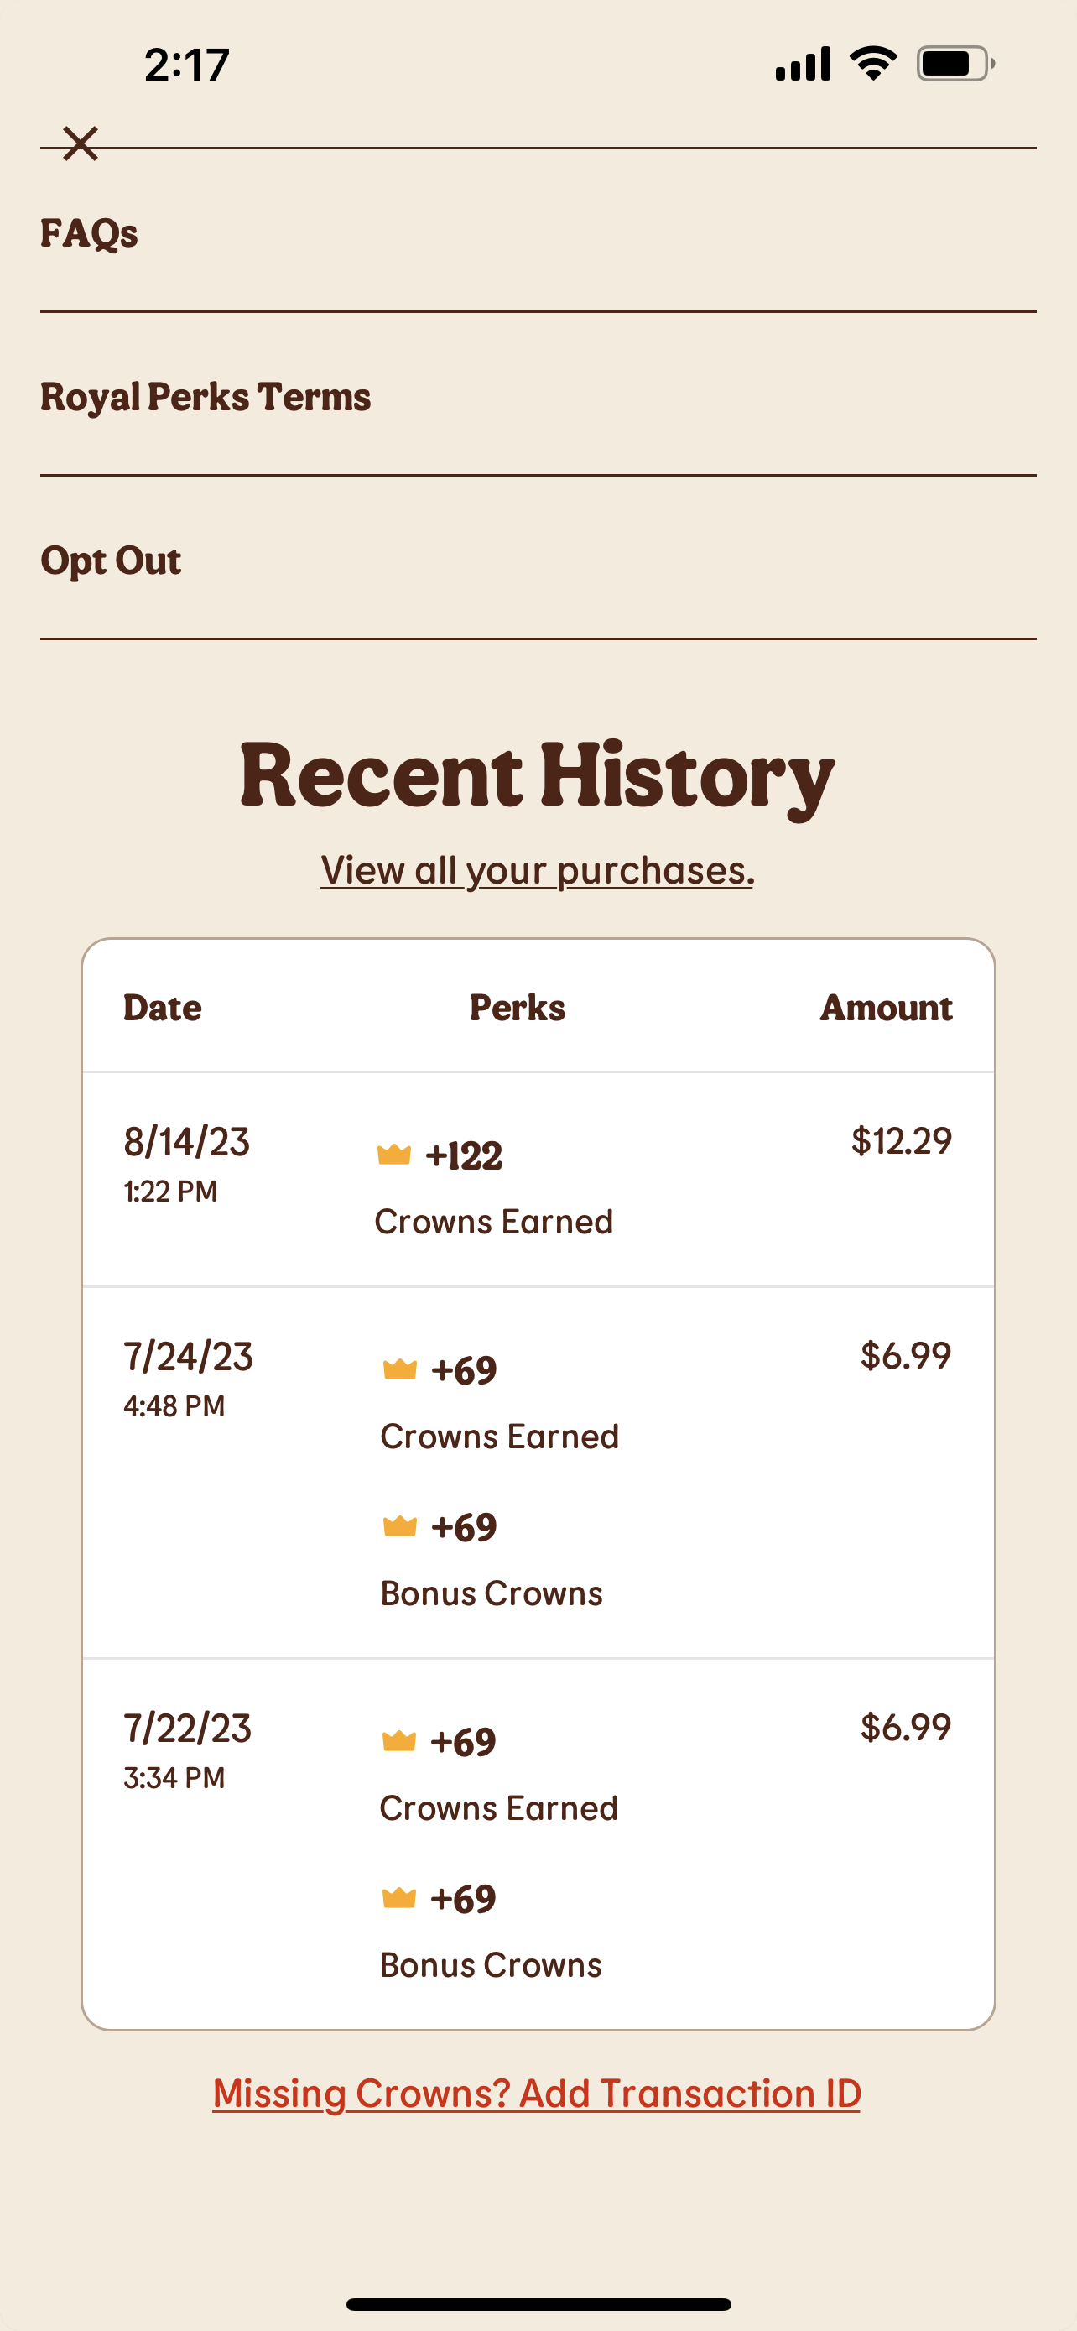The width and height of the screenshot is (1077, 2331).
Task: Select the 8/14/23 transaction date
Action: click(186, 1142)
